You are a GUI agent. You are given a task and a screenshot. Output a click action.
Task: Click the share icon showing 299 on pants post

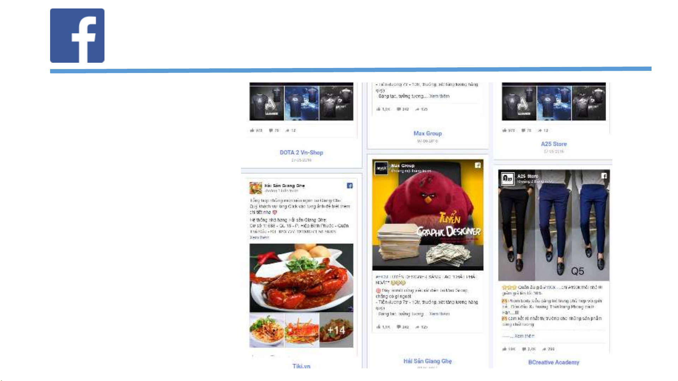coord(544,349)
